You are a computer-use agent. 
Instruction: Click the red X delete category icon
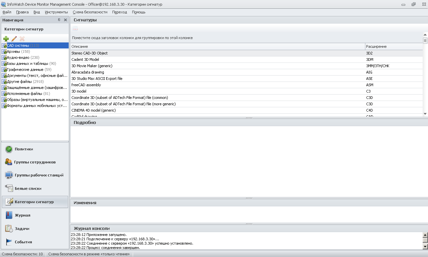[22, 39]
